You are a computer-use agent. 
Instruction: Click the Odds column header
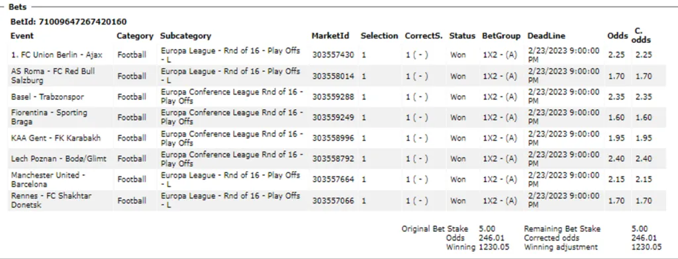point(617,36)
